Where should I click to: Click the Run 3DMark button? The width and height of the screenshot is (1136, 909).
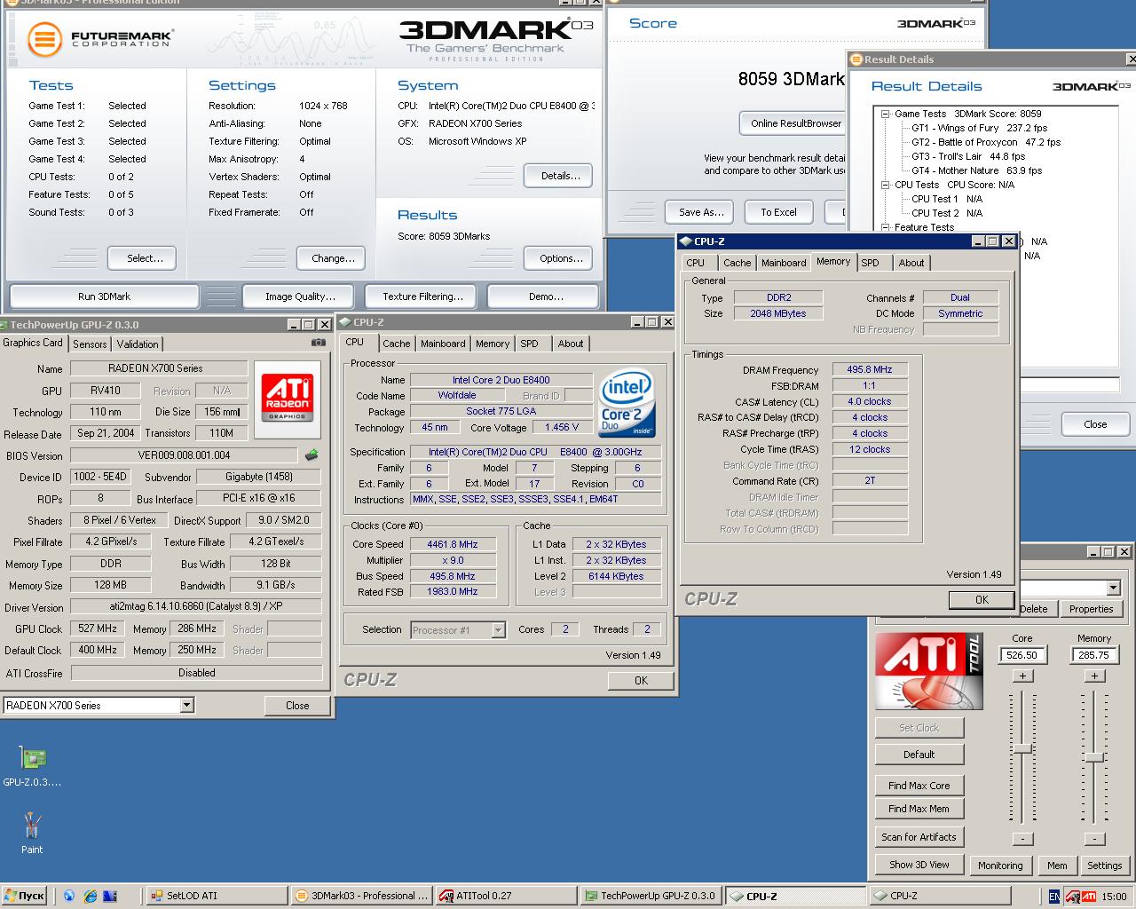tap(104, 296)
